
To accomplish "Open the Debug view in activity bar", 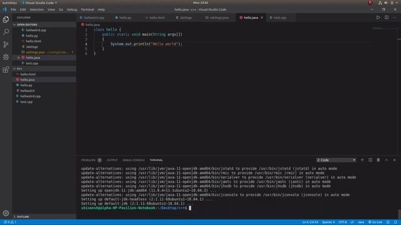I will pyautogui.click(x=6, y=57).
